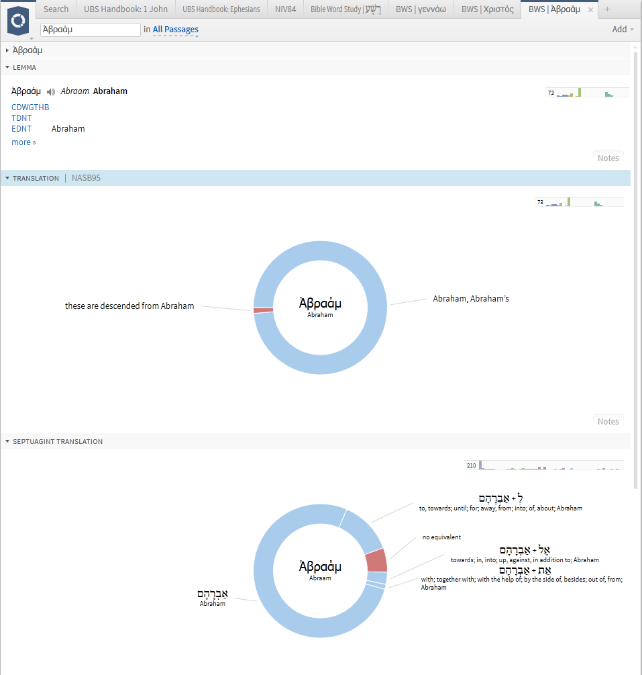
Task: Click the NASB95 translation version label
Action: point(86,178)
